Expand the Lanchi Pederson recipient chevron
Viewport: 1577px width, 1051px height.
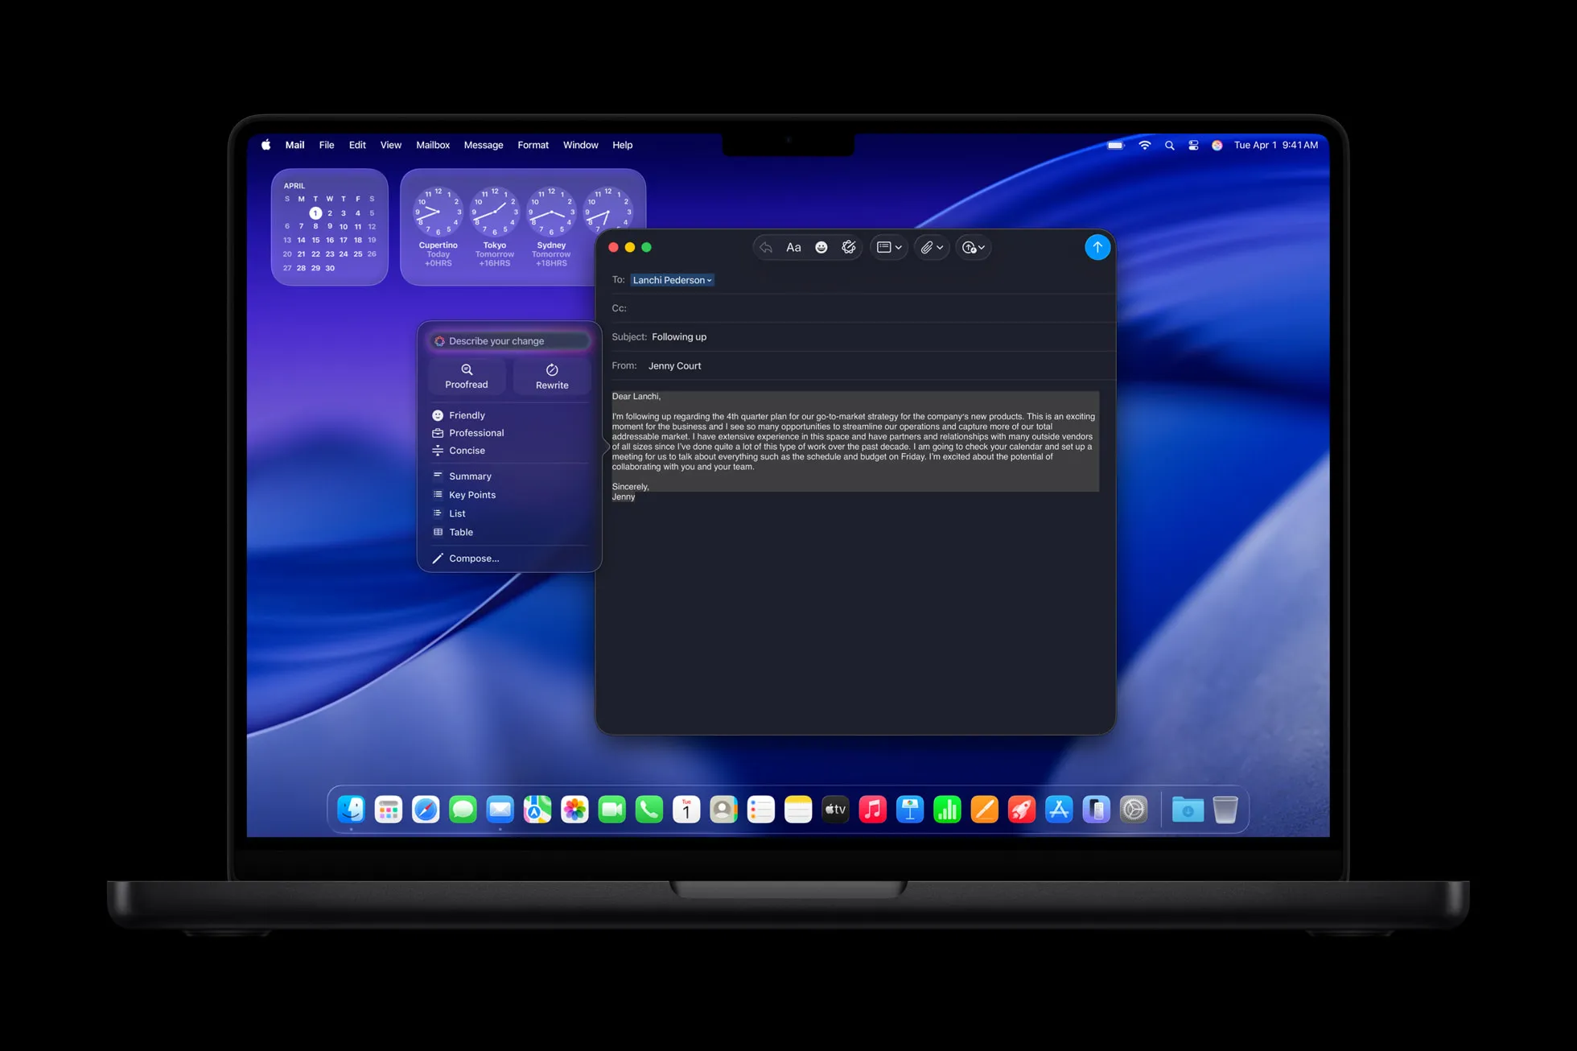tap(708, 280)
